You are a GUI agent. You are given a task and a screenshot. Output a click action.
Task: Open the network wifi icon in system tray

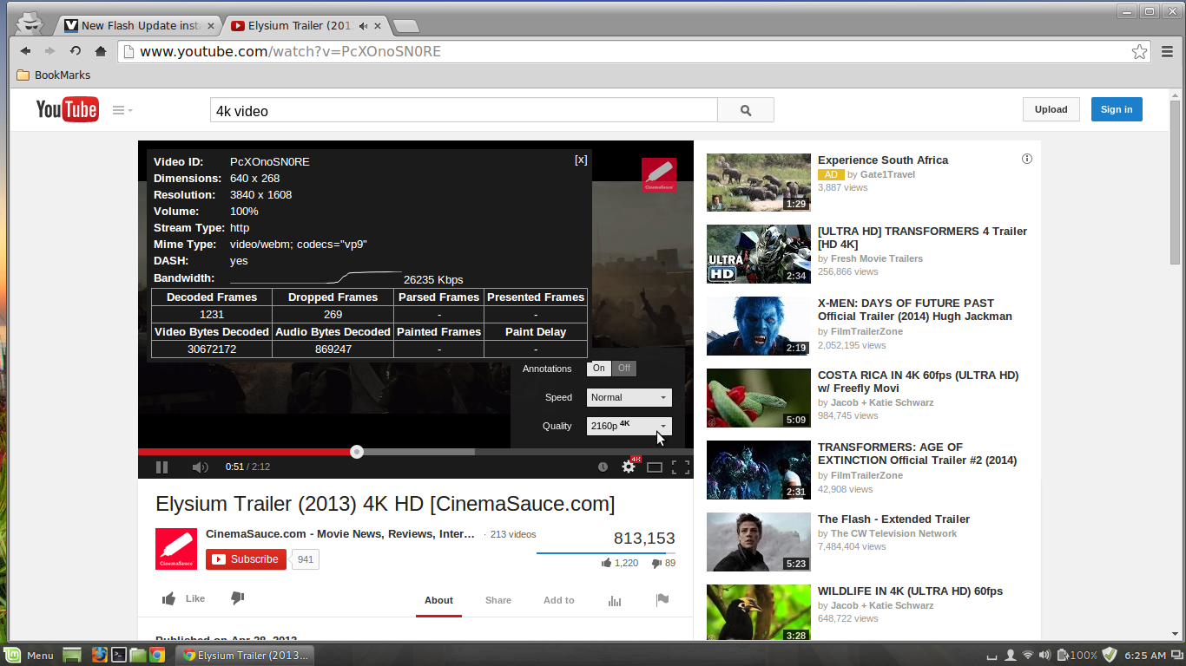pos(1027,655)
